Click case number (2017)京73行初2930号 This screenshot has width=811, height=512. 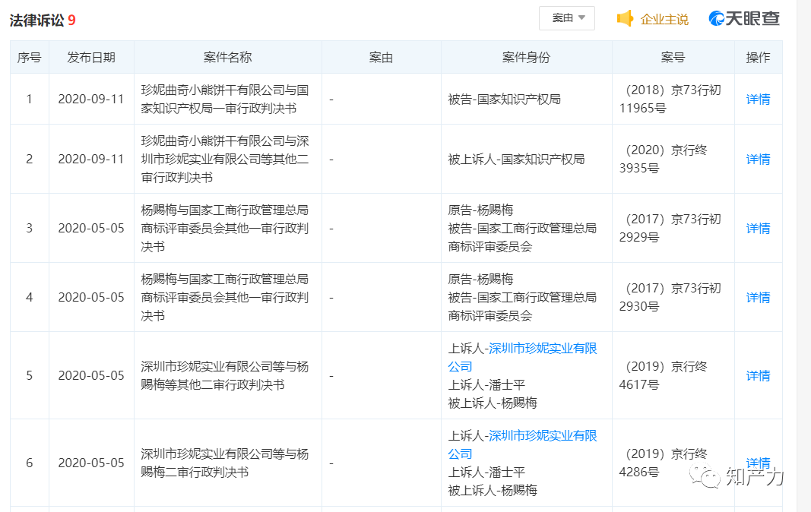670,297
